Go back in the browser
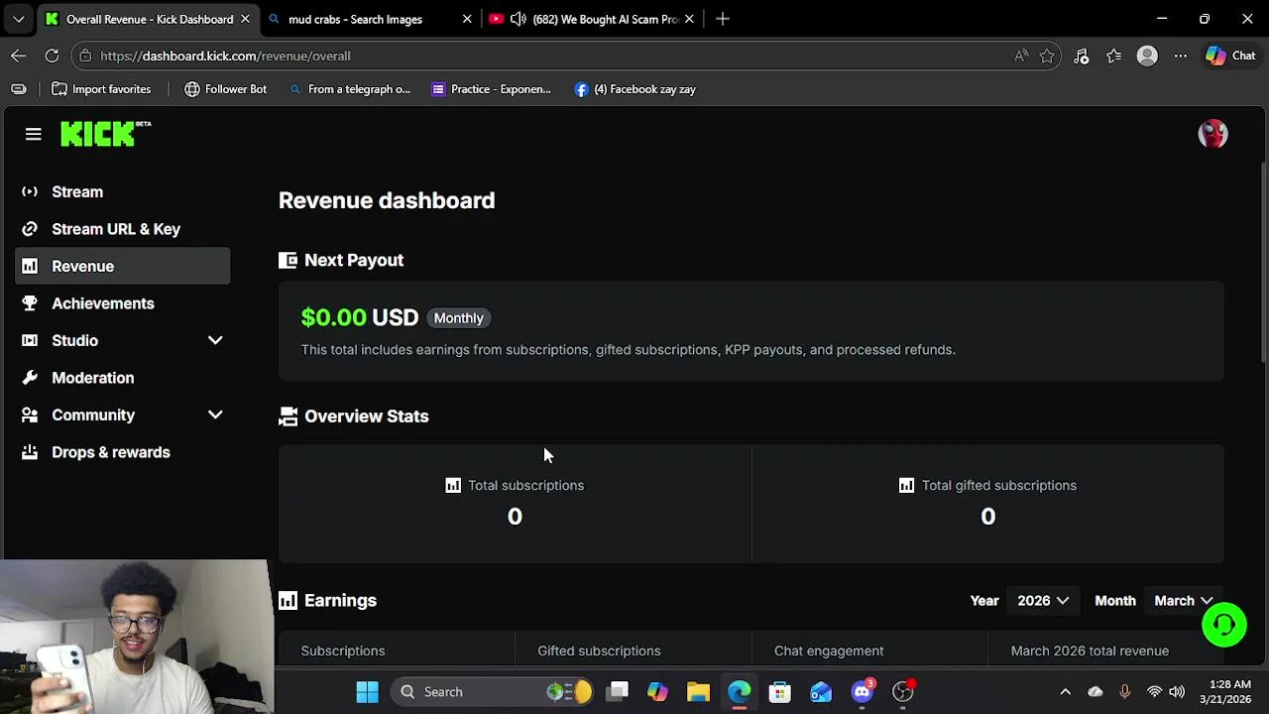Viewport: 1269px width, 714px height. (19, 56)
